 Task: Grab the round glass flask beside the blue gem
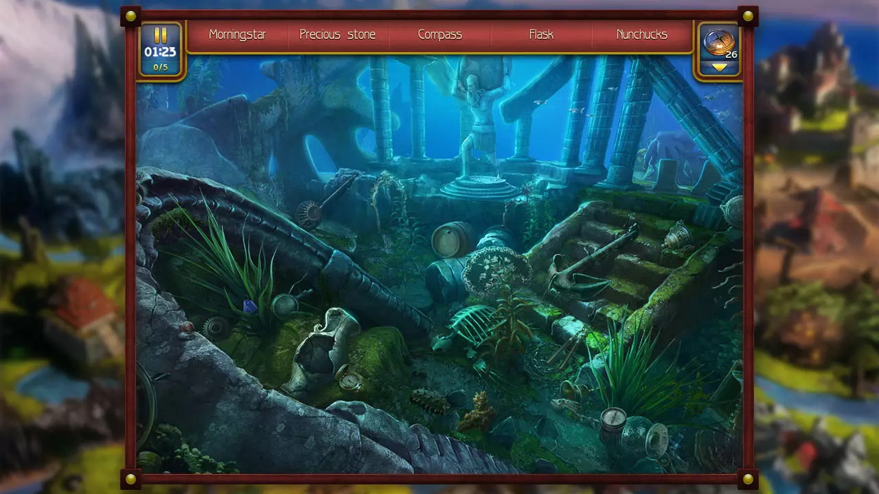point(284,305)
